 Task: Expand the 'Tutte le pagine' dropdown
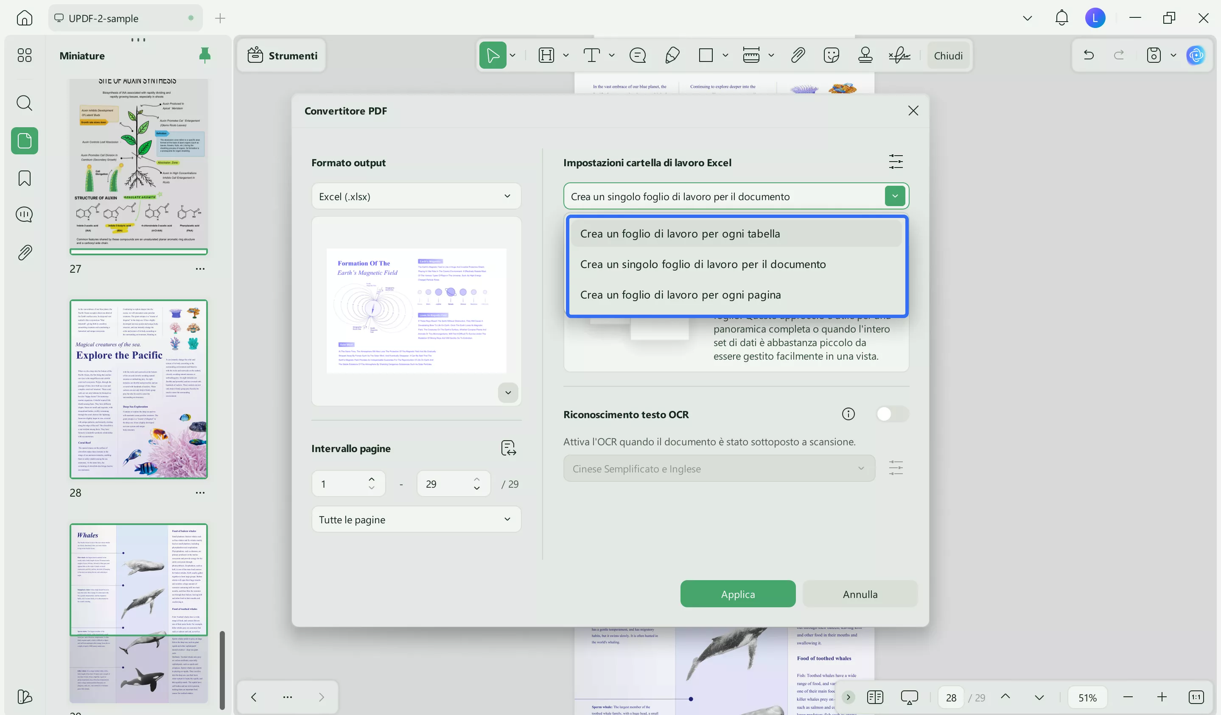[416, 519]
